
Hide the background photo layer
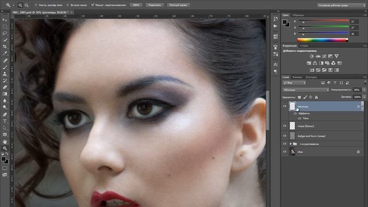(x=285, y=152)
